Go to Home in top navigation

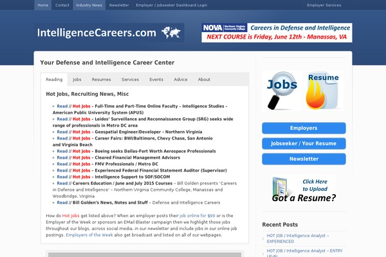pos(43,5)
